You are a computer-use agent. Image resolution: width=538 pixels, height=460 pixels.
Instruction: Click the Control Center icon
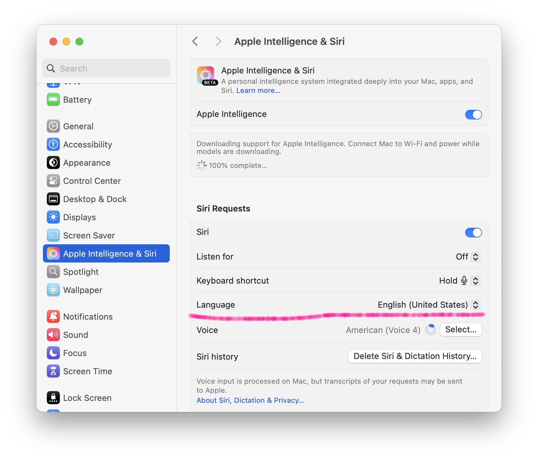(x=53, y=181)
